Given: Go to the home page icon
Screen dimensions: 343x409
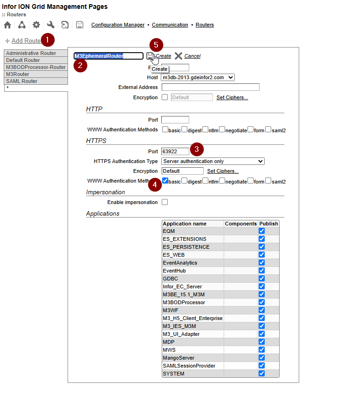Looking at the screenshot, I should coord(7,25).
